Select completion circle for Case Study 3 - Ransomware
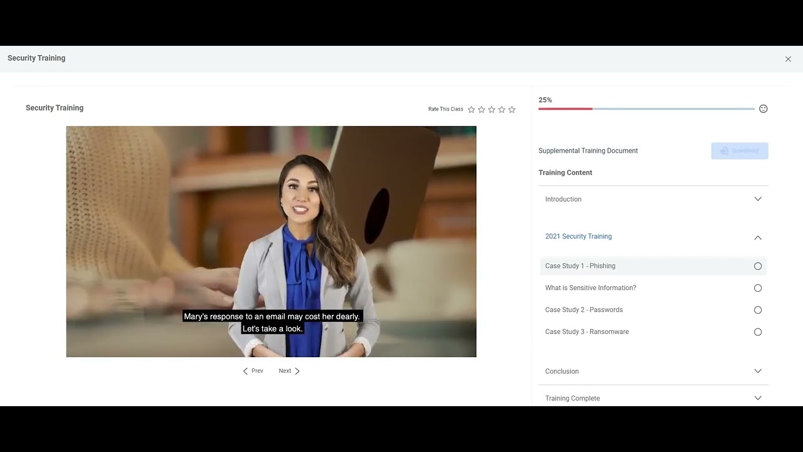803x452 pixels. pyautogui.click(x=758, y=332)
